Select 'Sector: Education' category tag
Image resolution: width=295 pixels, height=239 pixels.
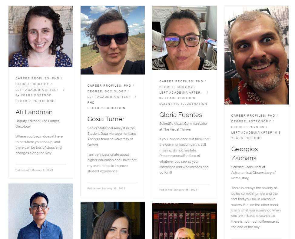click(x=106, y=108)
